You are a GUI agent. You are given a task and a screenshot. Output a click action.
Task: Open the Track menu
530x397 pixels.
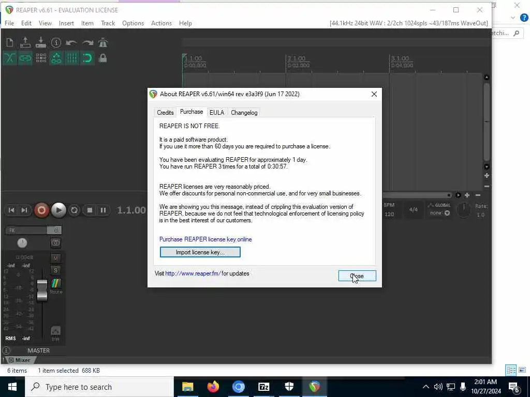click(x=108, y=23)
